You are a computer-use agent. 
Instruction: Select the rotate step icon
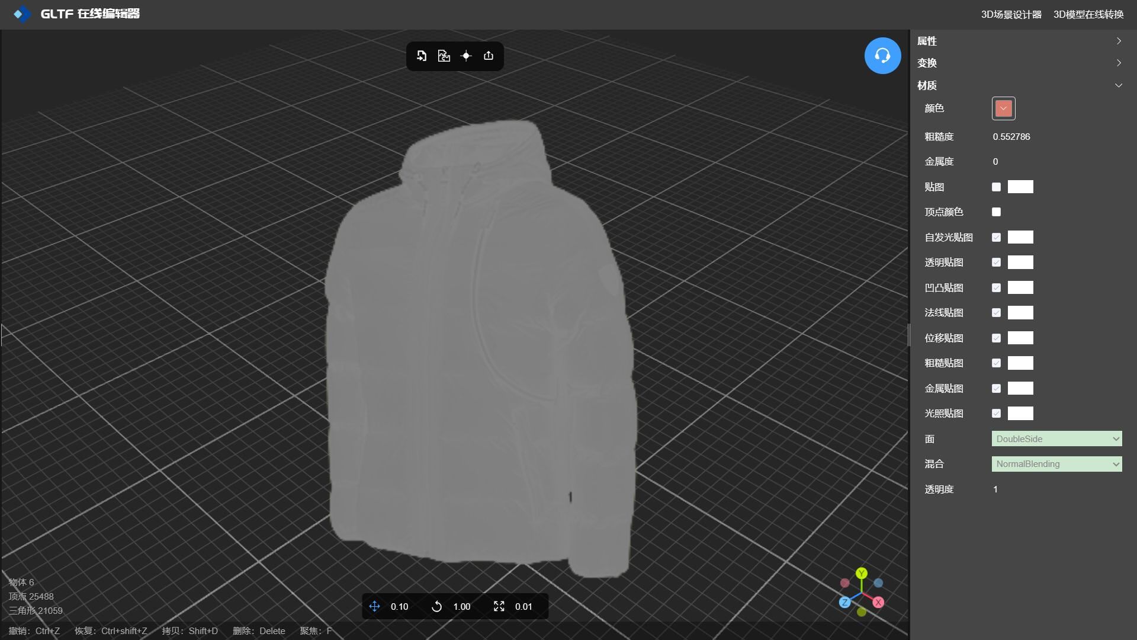coord(437,606)
